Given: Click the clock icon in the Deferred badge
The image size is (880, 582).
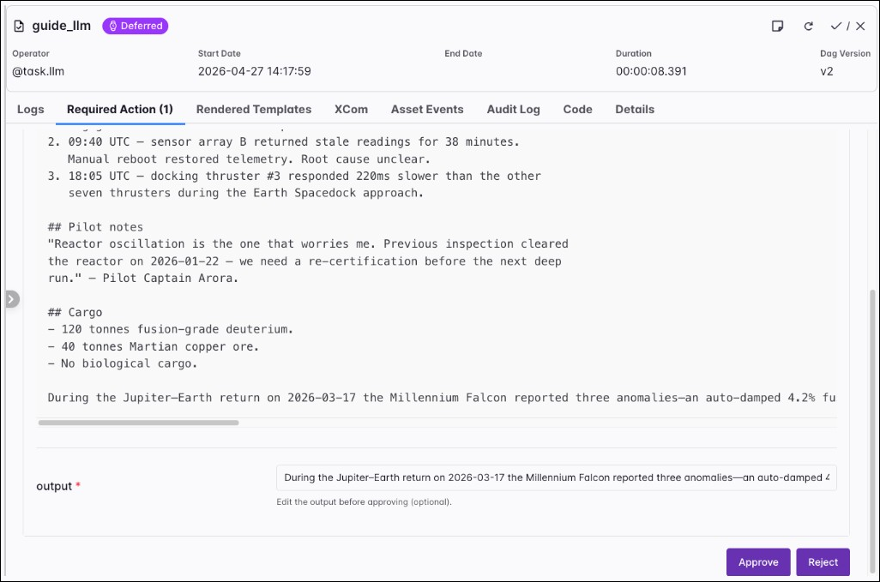Looking at the screenshot, I should click(112, 26).
